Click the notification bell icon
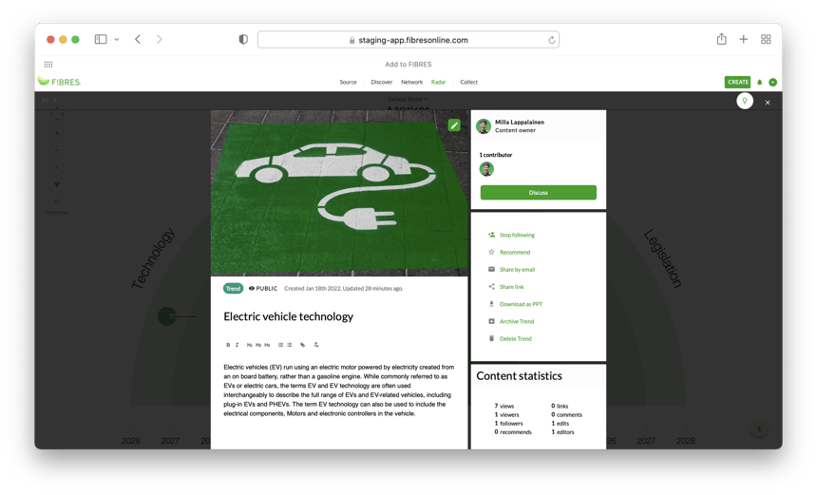The image size is (817, 495). point(760,82)
